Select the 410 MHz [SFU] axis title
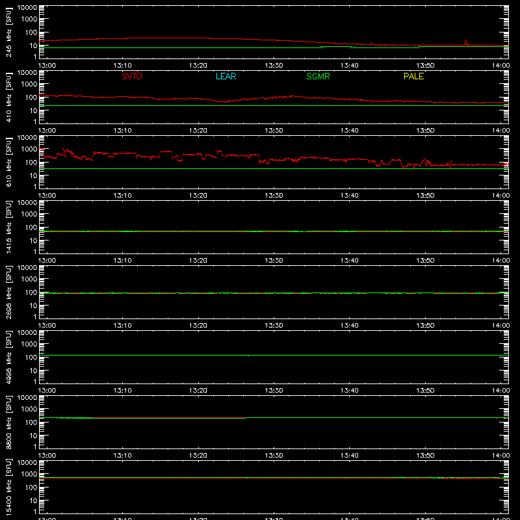This screenshot has width=520, height=520. click(8, 97)
